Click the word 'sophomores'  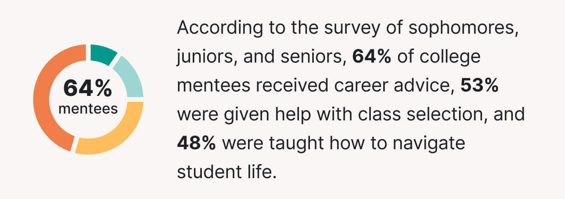pos(460,28)
